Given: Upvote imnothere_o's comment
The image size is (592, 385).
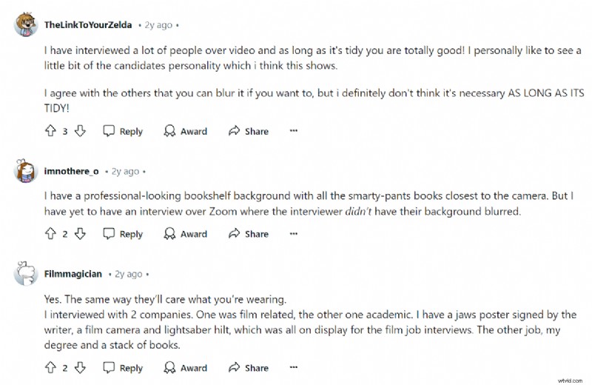Looking at the screenshot, I should (51, 234).
